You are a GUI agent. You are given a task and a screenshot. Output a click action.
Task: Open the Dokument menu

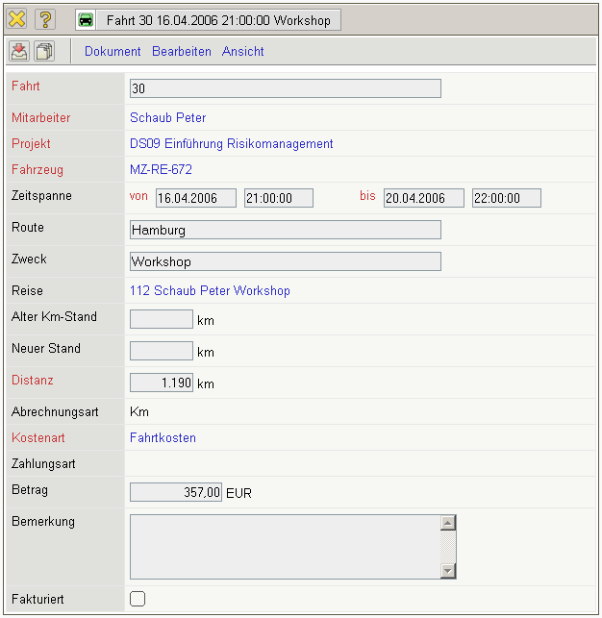pos(113,51)
